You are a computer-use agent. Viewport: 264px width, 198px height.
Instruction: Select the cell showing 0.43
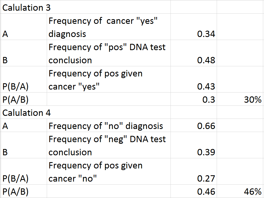pyautogui.click(x=206, y=87)
